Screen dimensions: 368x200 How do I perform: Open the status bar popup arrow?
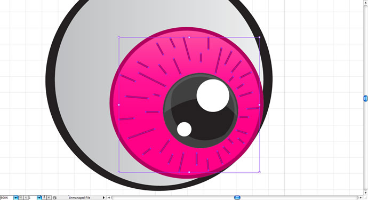click(x=103, y=198)
